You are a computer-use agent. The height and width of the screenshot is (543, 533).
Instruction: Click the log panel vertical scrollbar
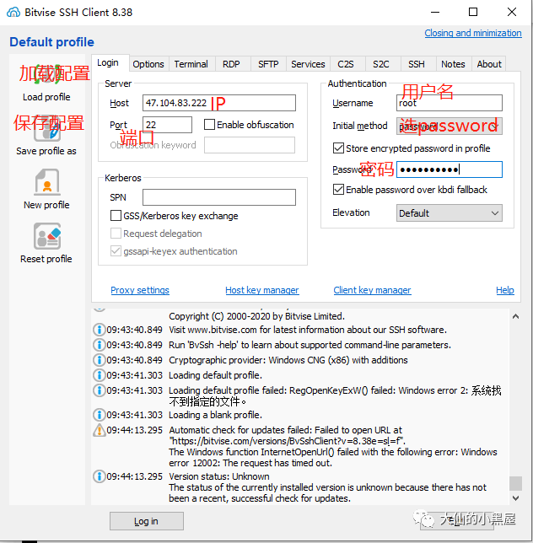click(x=515, y=396)
